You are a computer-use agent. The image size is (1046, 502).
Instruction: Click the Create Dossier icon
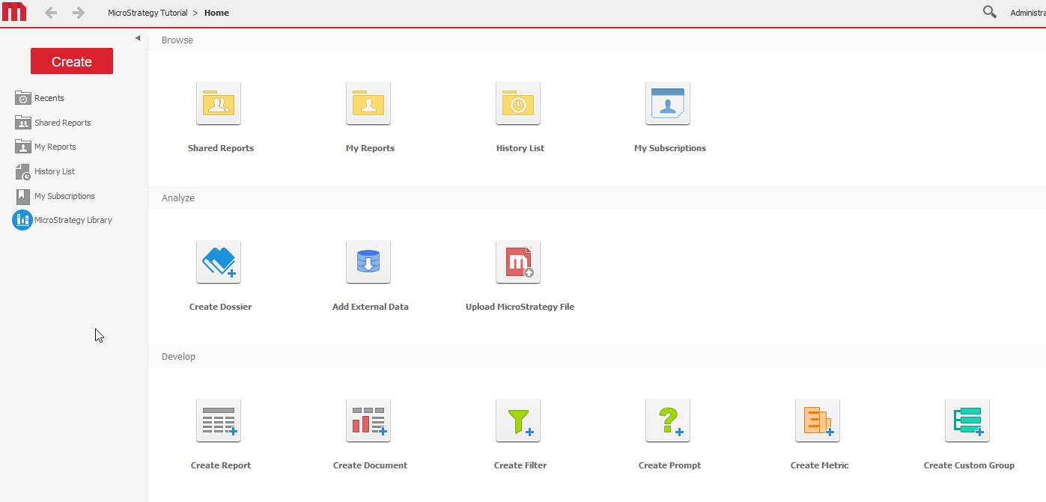coord(219,262)
